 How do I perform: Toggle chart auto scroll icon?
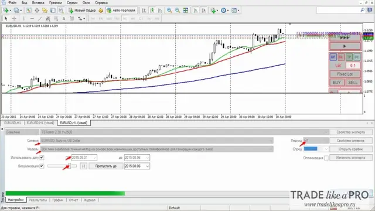click(x=195, y=11)
